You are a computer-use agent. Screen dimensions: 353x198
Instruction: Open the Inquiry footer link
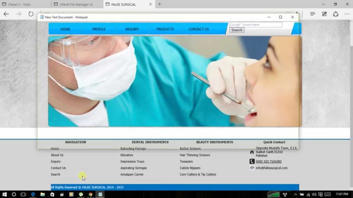click(x=56, y=161)
